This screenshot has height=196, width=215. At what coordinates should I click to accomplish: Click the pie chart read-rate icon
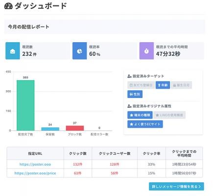tap(79, 51)
